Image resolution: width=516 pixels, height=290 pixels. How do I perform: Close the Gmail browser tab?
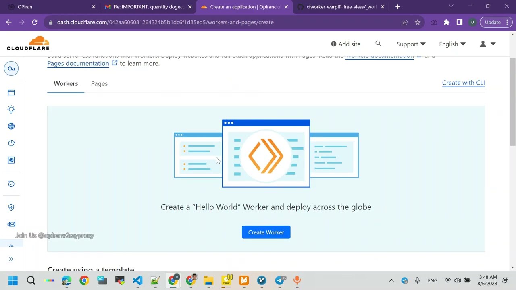(x=190, y=7)
